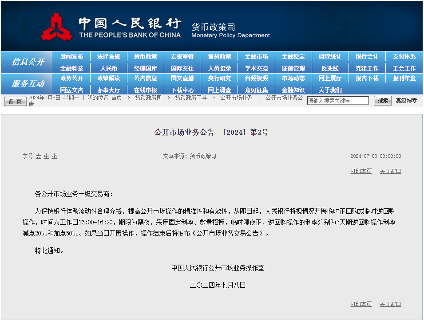424x321 pixels.
Task: Click the top 关闭窗口 link
Action: 390,172
